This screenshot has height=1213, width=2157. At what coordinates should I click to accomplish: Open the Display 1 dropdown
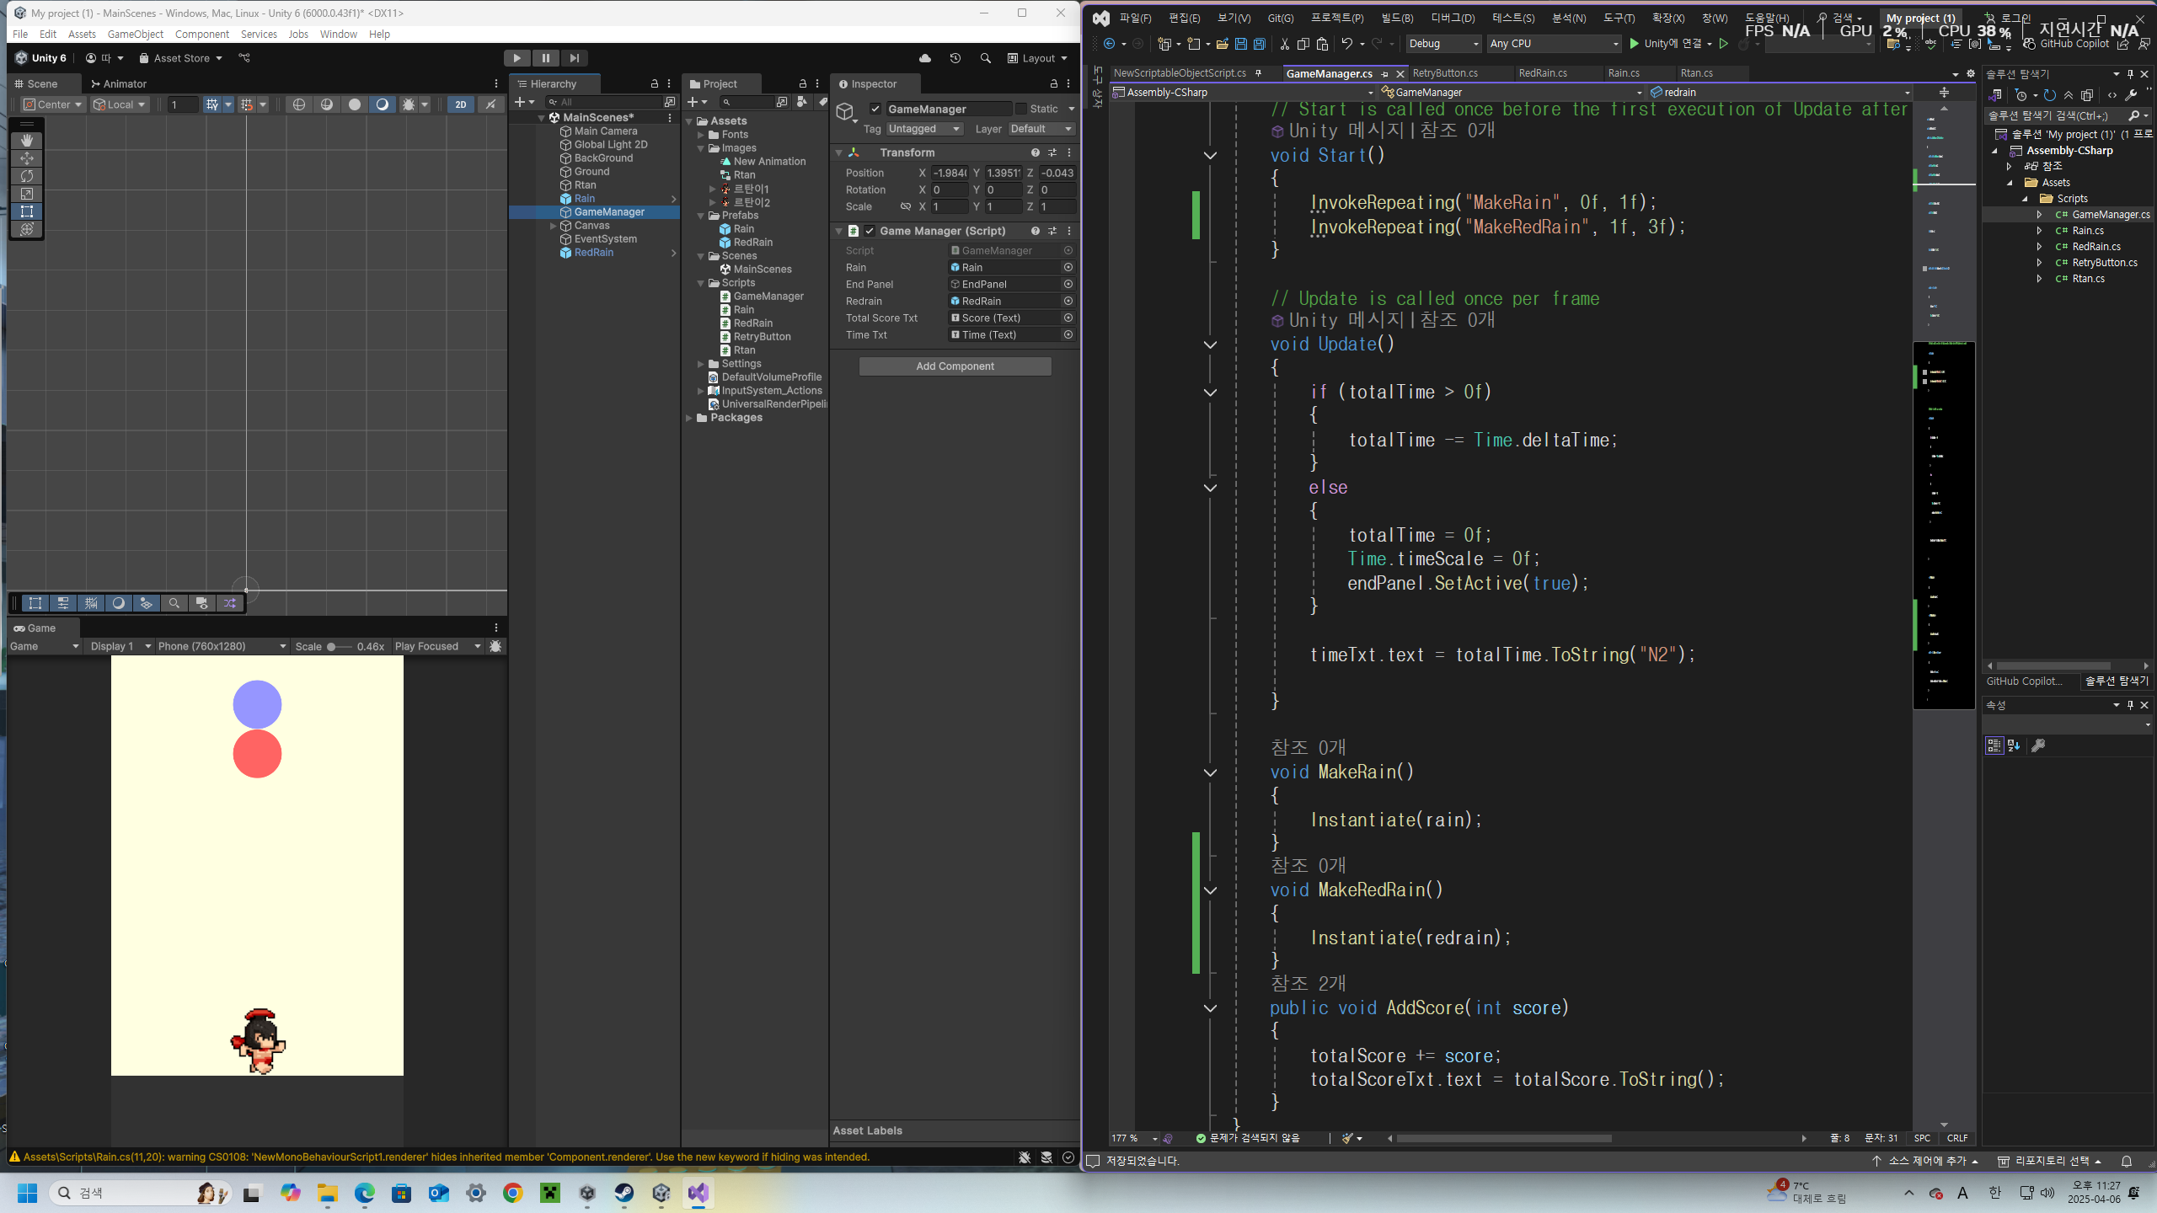coord(120,646)
